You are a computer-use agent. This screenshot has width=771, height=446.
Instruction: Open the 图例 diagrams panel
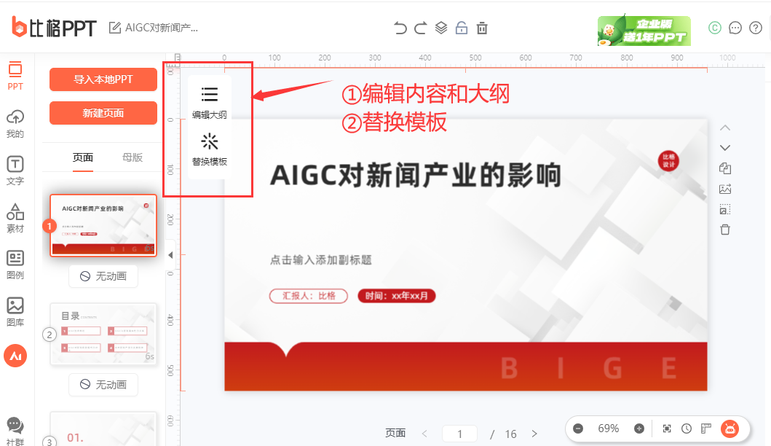tap(15, 262)
